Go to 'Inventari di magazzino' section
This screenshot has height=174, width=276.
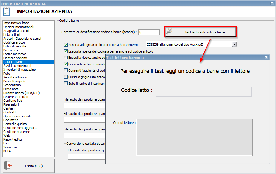point(19,70)
